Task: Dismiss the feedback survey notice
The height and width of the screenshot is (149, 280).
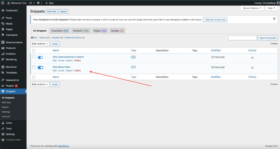Action: 274,19
